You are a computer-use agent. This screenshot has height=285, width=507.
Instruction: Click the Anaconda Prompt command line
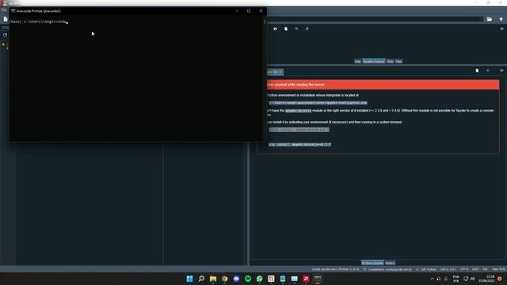pos(39,21)
